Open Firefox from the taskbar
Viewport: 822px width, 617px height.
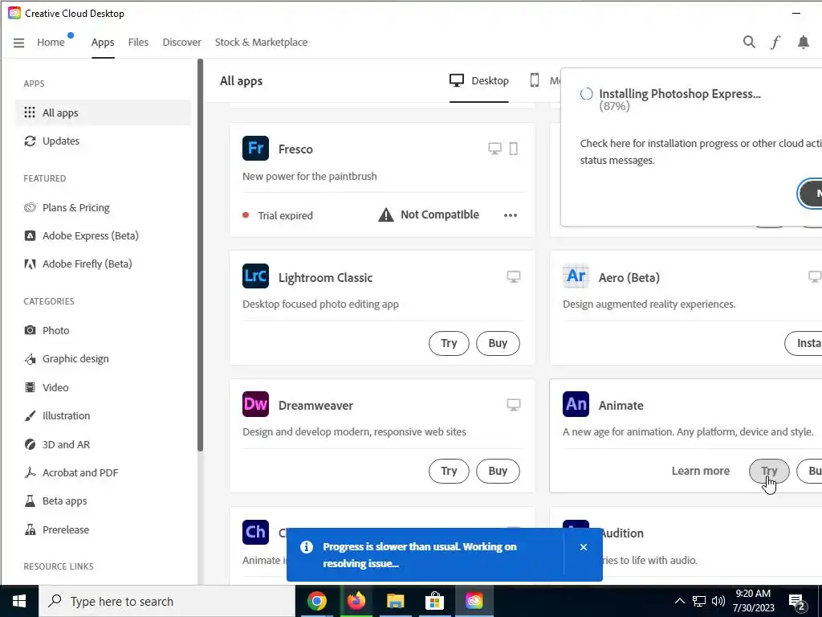pyautogui.click(x=356, y=601)
